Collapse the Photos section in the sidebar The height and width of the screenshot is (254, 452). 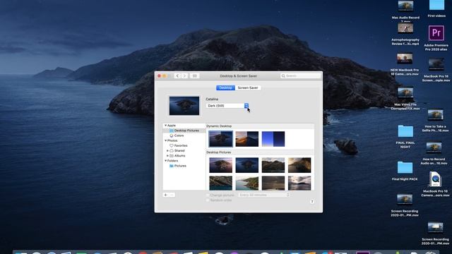pos(165,140)
